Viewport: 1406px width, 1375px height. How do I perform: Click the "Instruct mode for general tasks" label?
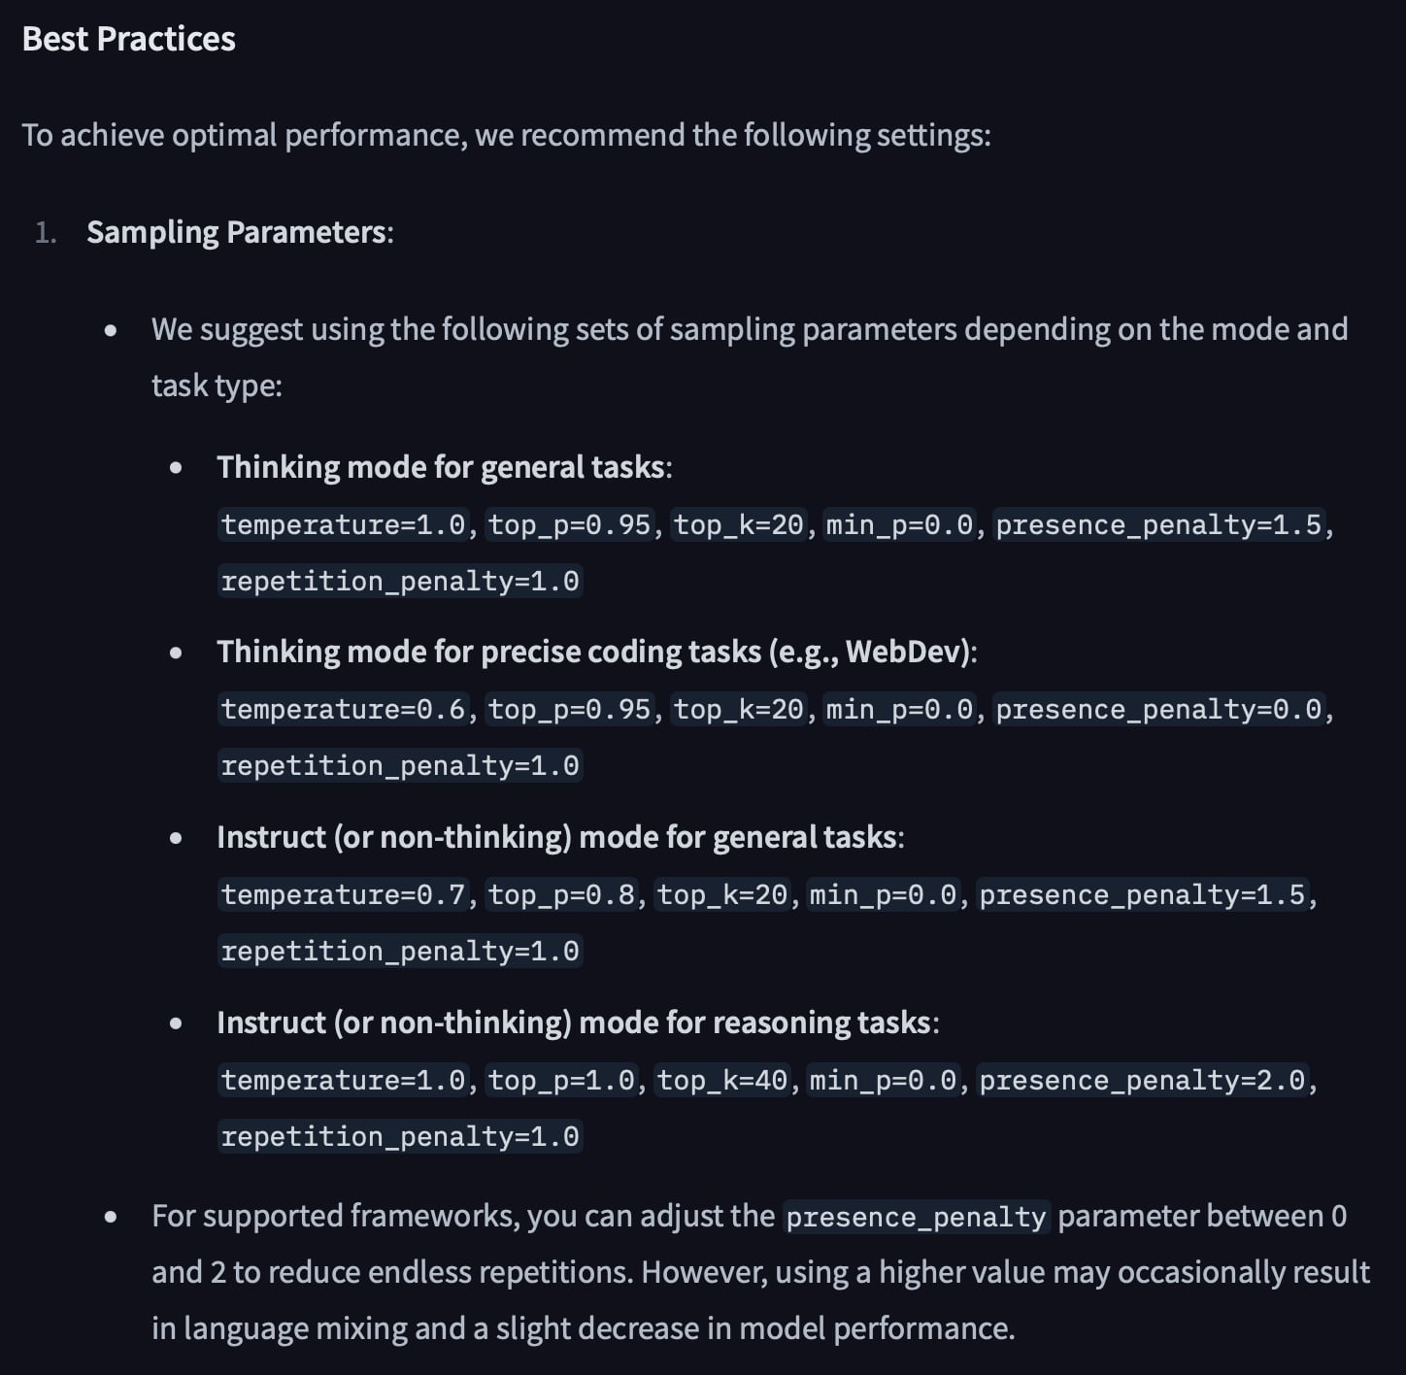pyautogui.click(x=558, y=837)
